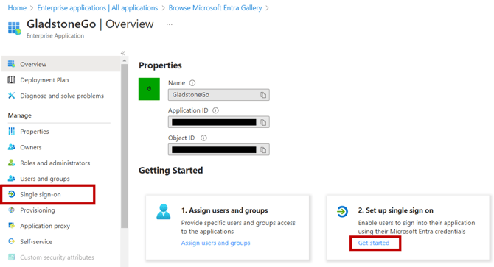Viewport: 494px width, 267px height.
Task: Open the Overview menu item
Action: [x=60, y=64]
